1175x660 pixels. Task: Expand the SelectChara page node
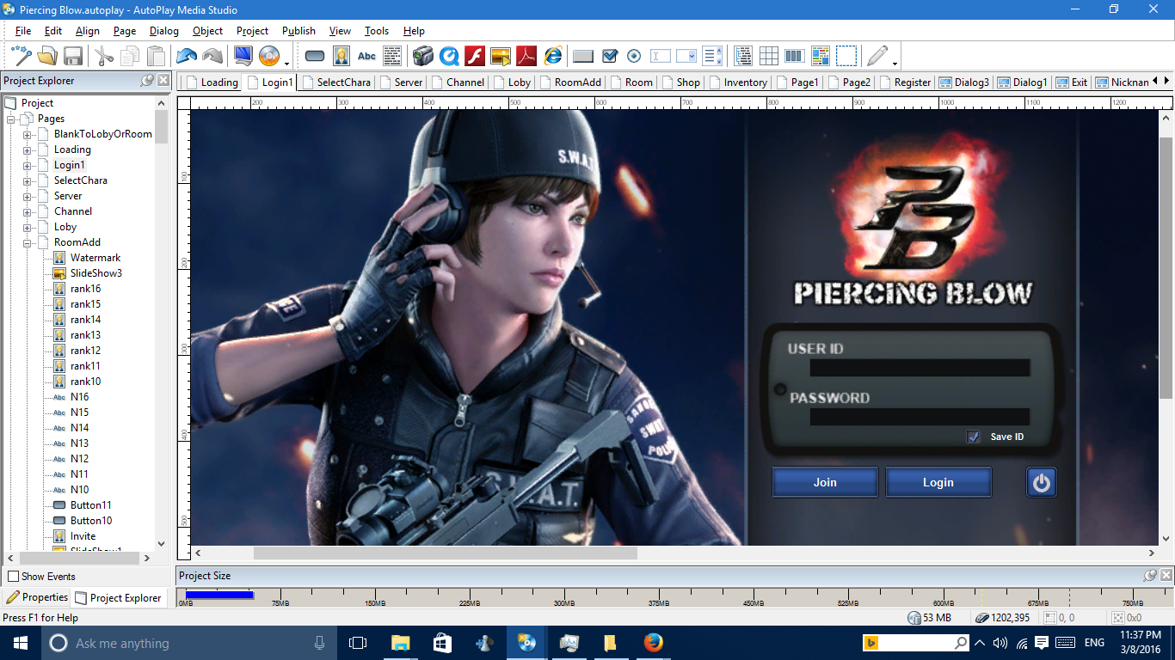28,180
